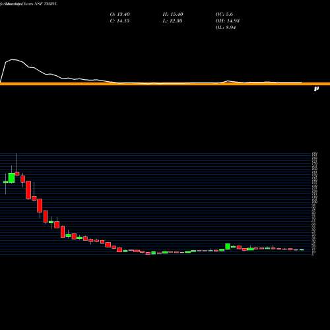Click the 'H: 15.40' high value
This screenshot has height=330, width=330.
point(173,15)
